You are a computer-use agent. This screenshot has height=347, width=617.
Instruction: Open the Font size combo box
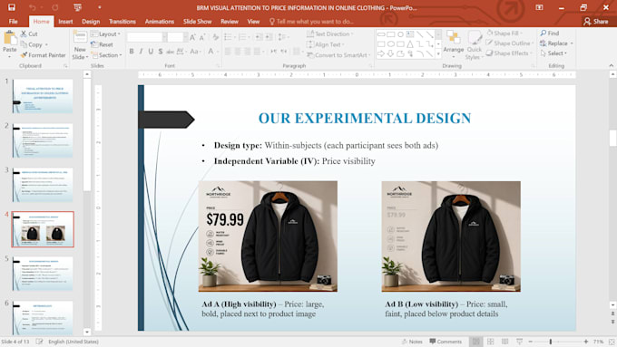178,37
